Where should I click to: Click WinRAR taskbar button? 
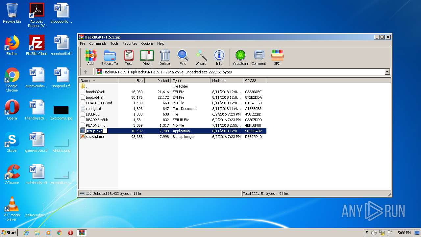click(x=82, y=233)
